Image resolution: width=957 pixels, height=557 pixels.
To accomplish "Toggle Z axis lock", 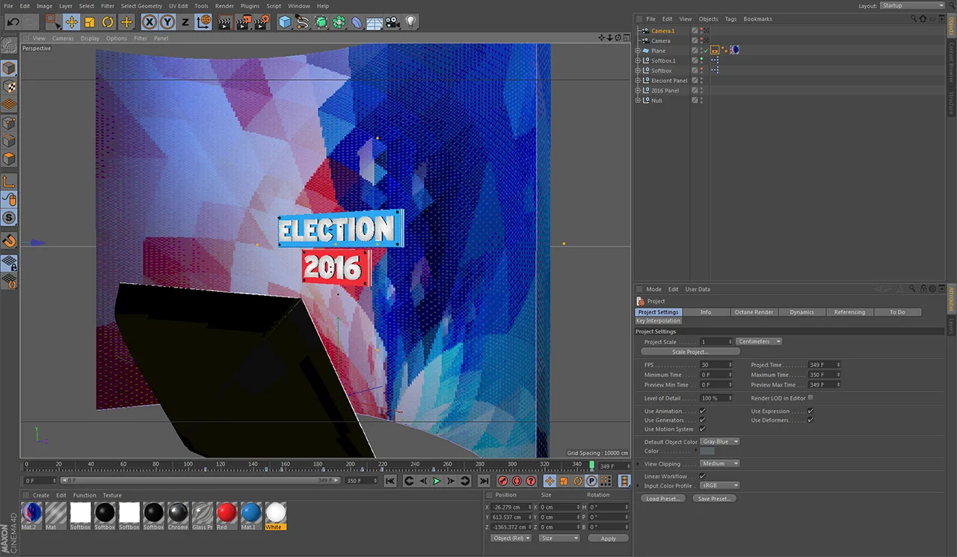I will click(x=185, y=22).
